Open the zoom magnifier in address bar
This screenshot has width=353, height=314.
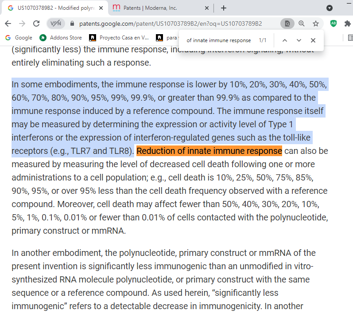point(302,24)
